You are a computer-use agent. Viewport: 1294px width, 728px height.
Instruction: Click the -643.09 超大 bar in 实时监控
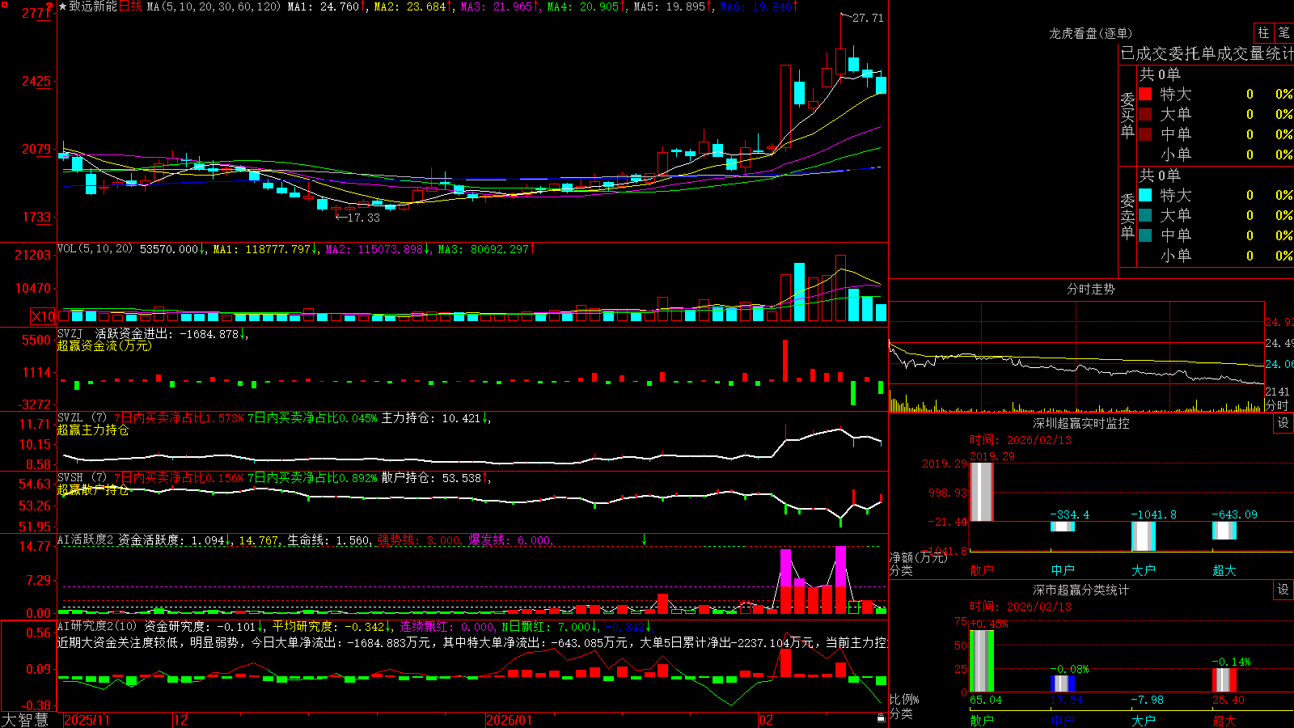click(x=1224, y=531)
